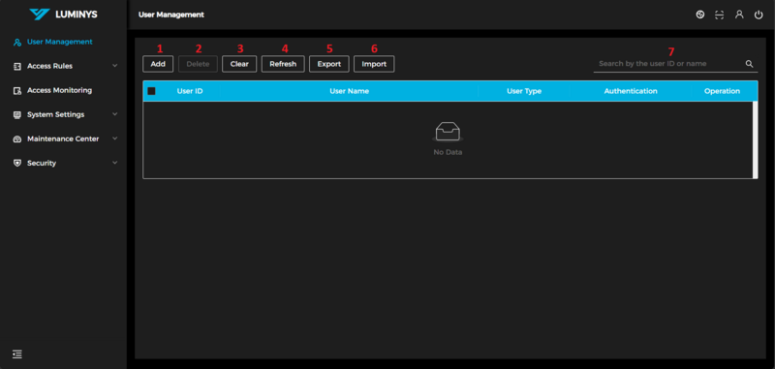The height and width of the screenshot is (369, 775).
Task: Click the User Management page title
Action: tap(171, 15)
